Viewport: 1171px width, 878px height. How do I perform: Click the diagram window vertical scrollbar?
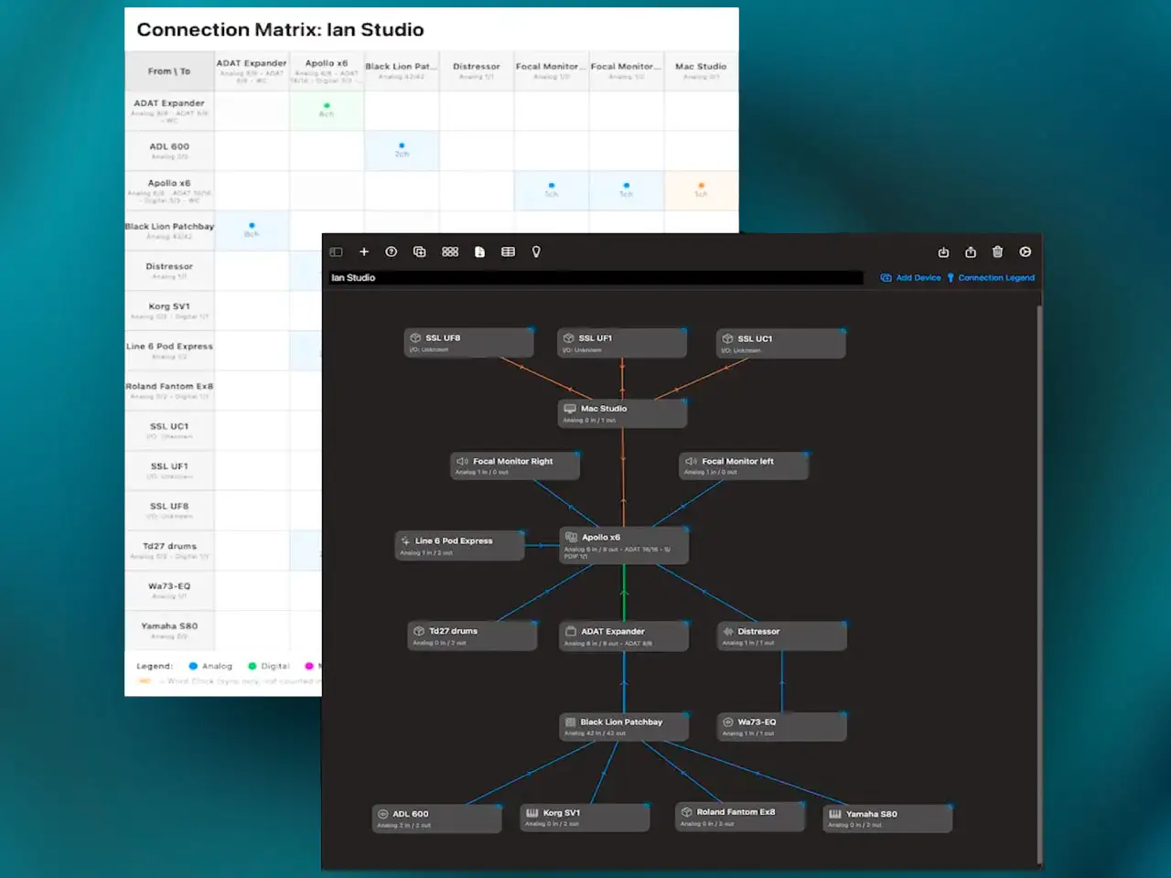(1039, 585)
